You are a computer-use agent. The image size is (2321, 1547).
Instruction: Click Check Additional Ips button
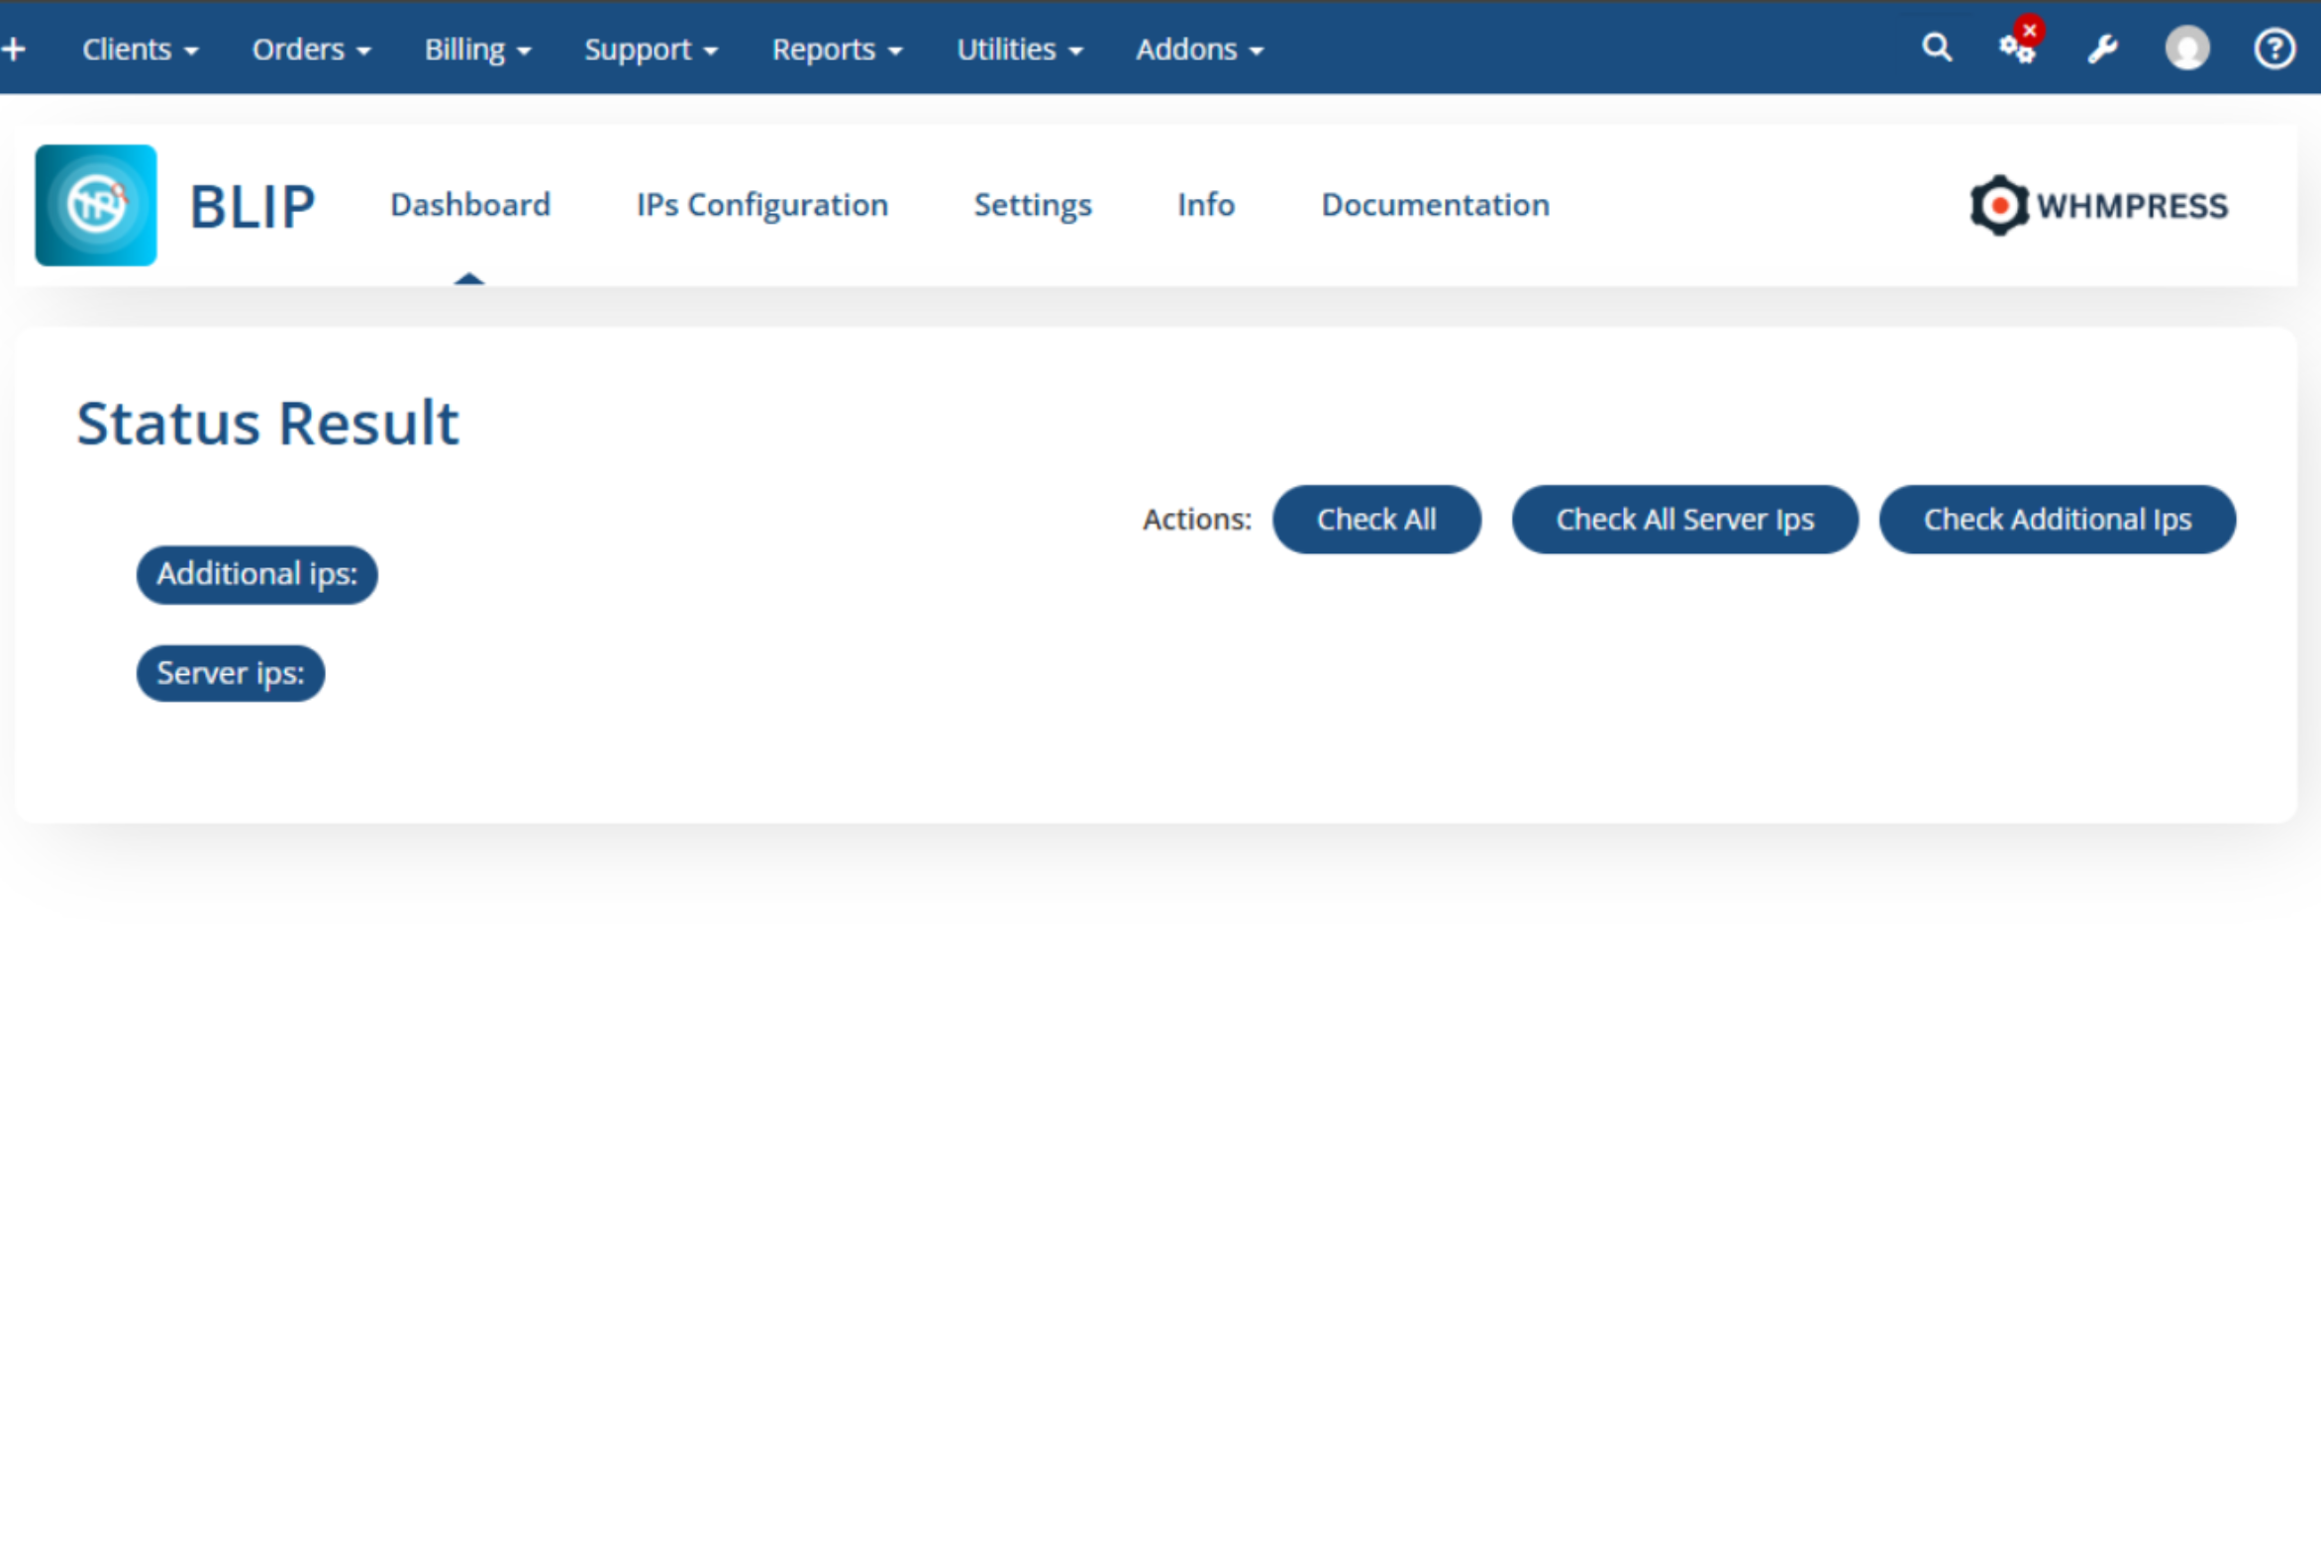2057,519
